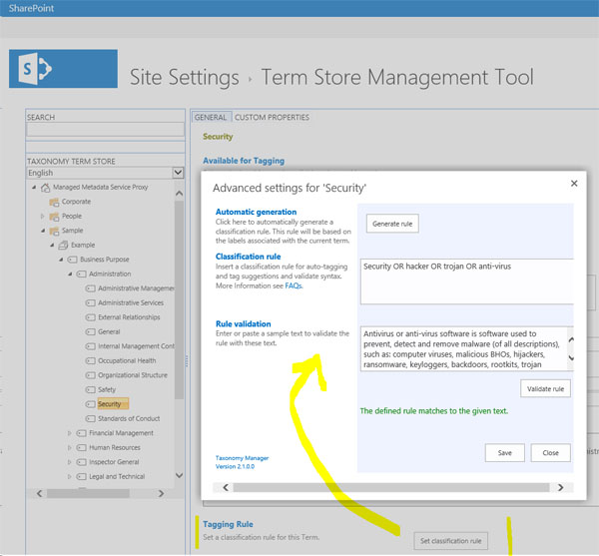Click the Managed Metadata Service Proxy home icon

pos(46,187)
